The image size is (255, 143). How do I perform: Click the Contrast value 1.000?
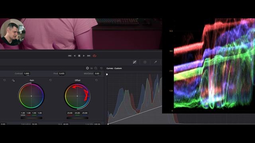coord(27,73)
